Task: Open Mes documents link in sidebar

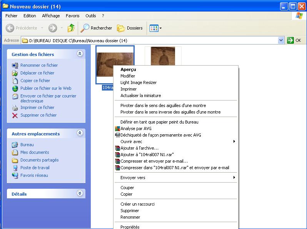Action: [35, 152]
